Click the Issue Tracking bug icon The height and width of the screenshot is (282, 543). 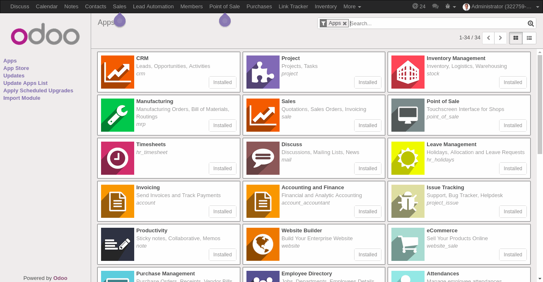(408, 201)
